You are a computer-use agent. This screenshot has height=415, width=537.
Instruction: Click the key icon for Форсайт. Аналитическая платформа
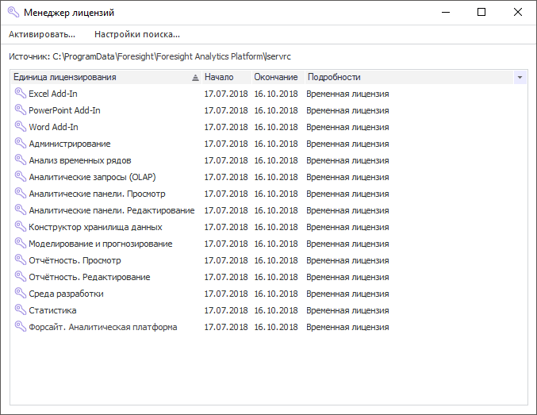click(x=20, y=327)
